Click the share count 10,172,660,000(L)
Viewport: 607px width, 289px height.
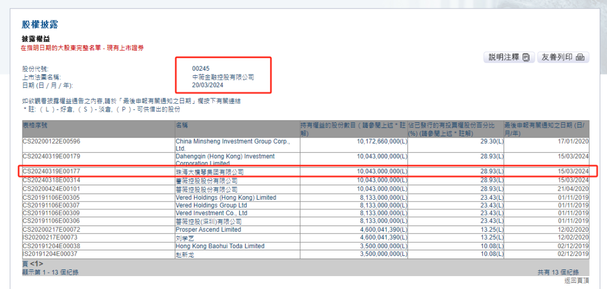click(382, 141)
